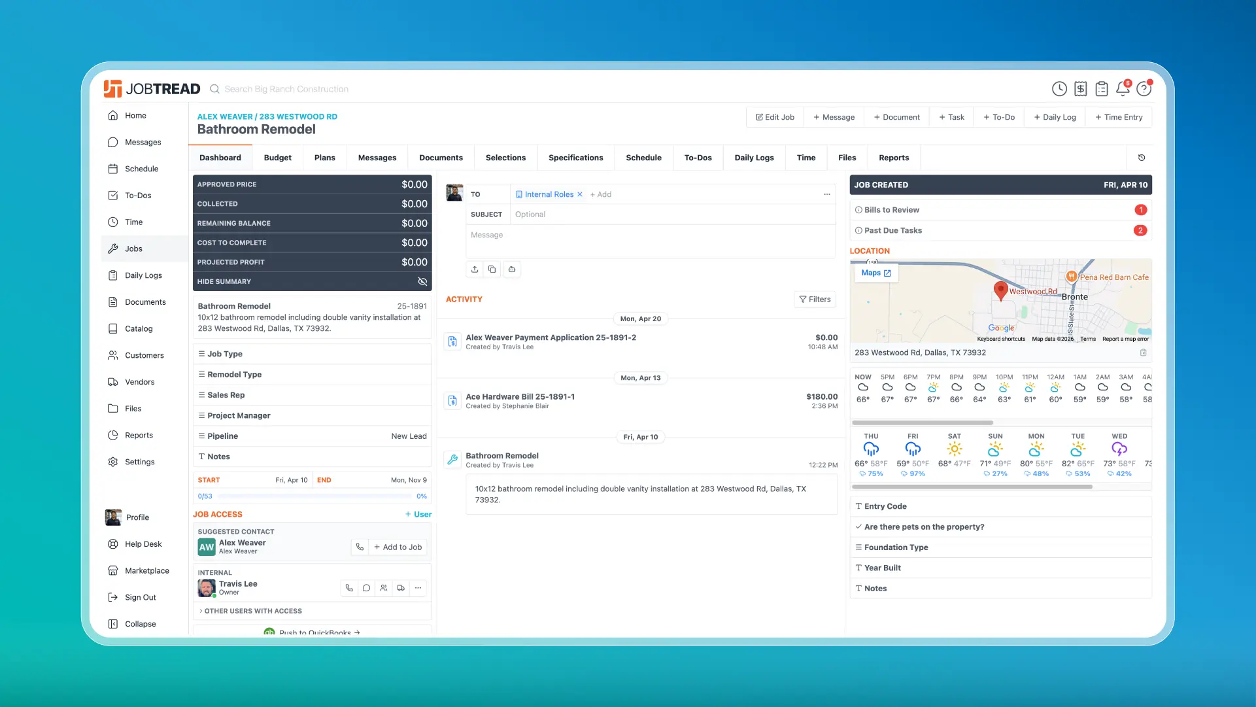Click the Alex Weaver / 283 Westwood Rd breadcrumb
Image resolution: width=1256 pixels, height=707 pixels.
(267, 116)
